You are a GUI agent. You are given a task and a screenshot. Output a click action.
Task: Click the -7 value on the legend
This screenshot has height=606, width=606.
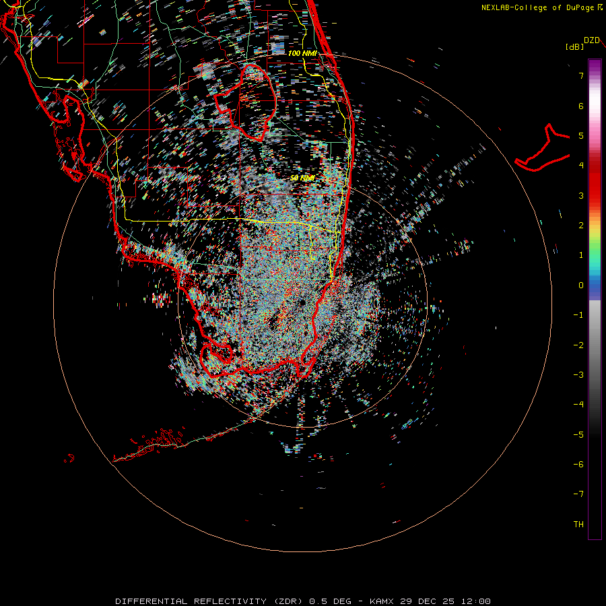pos(578,494)
